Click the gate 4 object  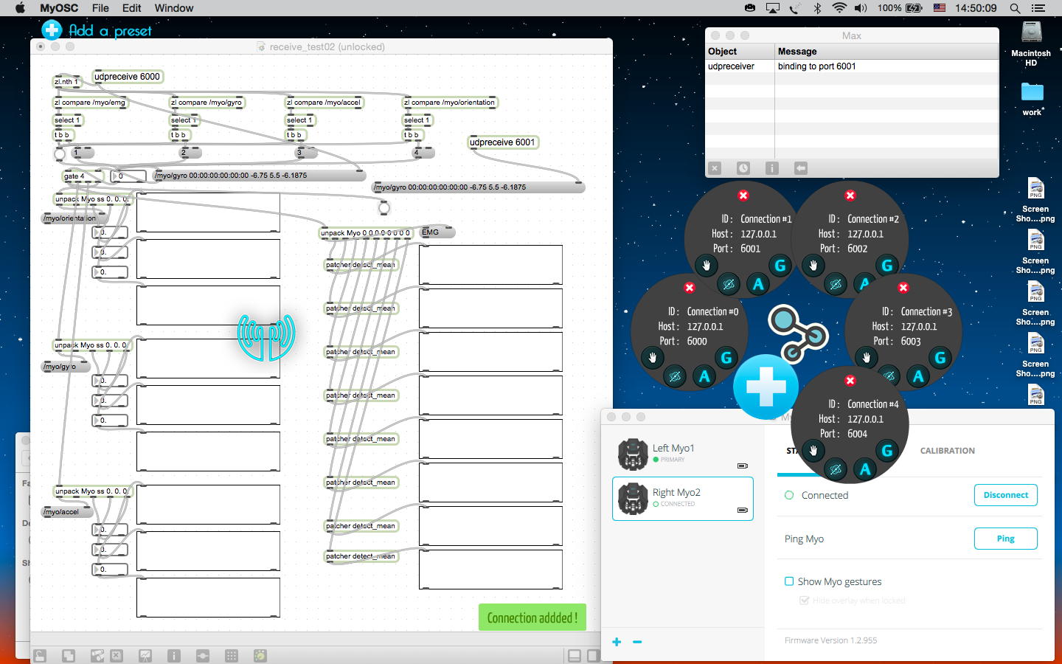82,176
